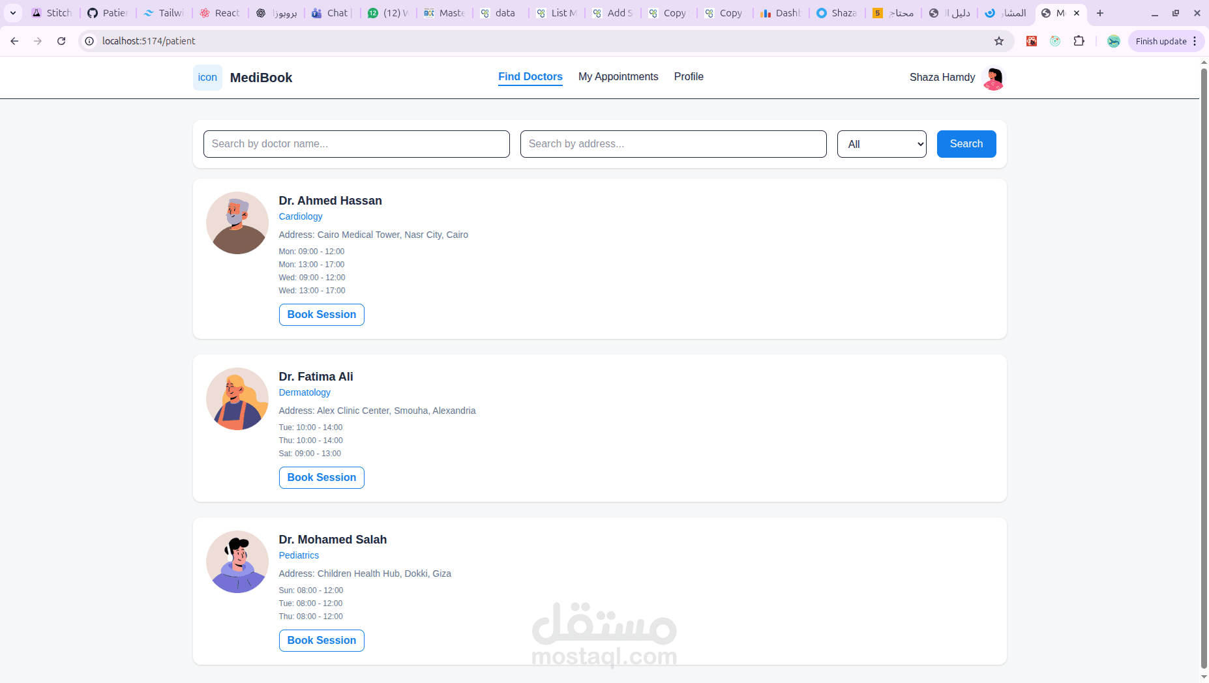The image size is (1209, 683).
Task: Open the Chrome profile avatar icon
Action: (1114, 41)
